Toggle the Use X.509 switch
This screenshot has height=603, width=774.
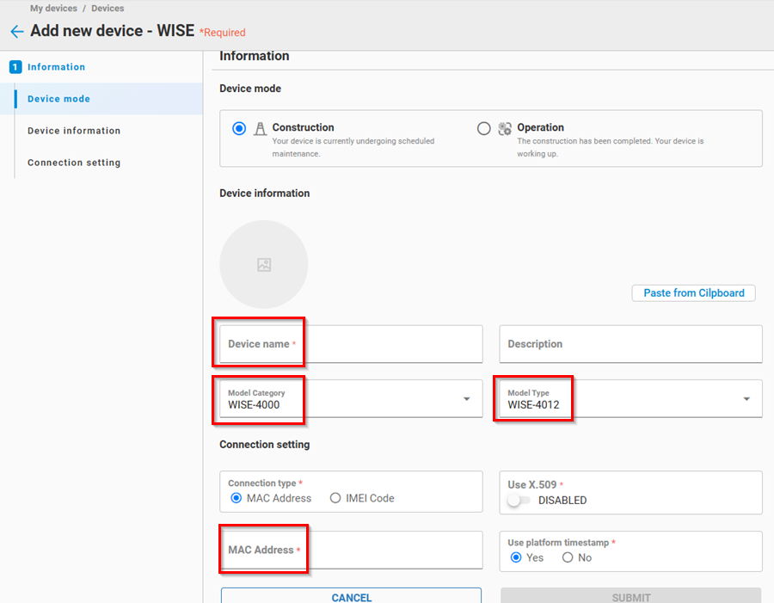(519, 501)
